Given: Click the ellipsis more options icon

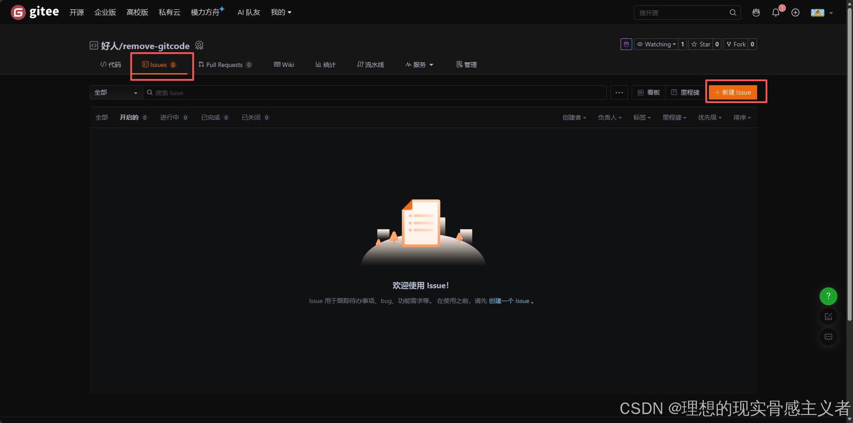Looking at the screenshot, I should coord(619,92).
